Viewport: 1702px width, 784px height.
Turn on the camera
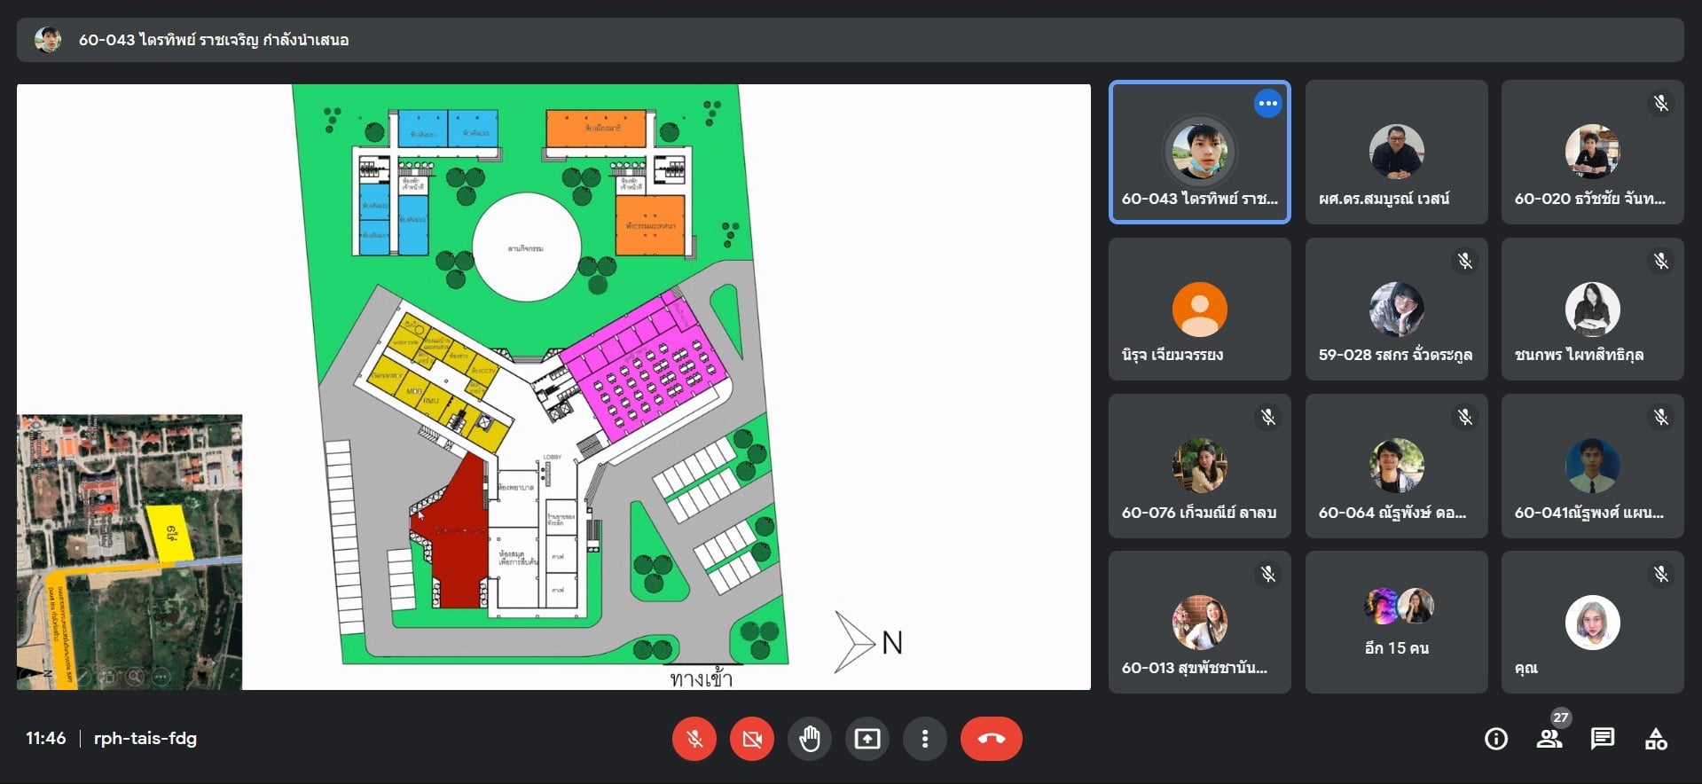click(x=752, y=739)
